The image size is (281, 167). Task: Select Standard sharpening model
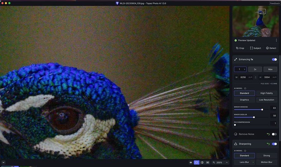244,155
